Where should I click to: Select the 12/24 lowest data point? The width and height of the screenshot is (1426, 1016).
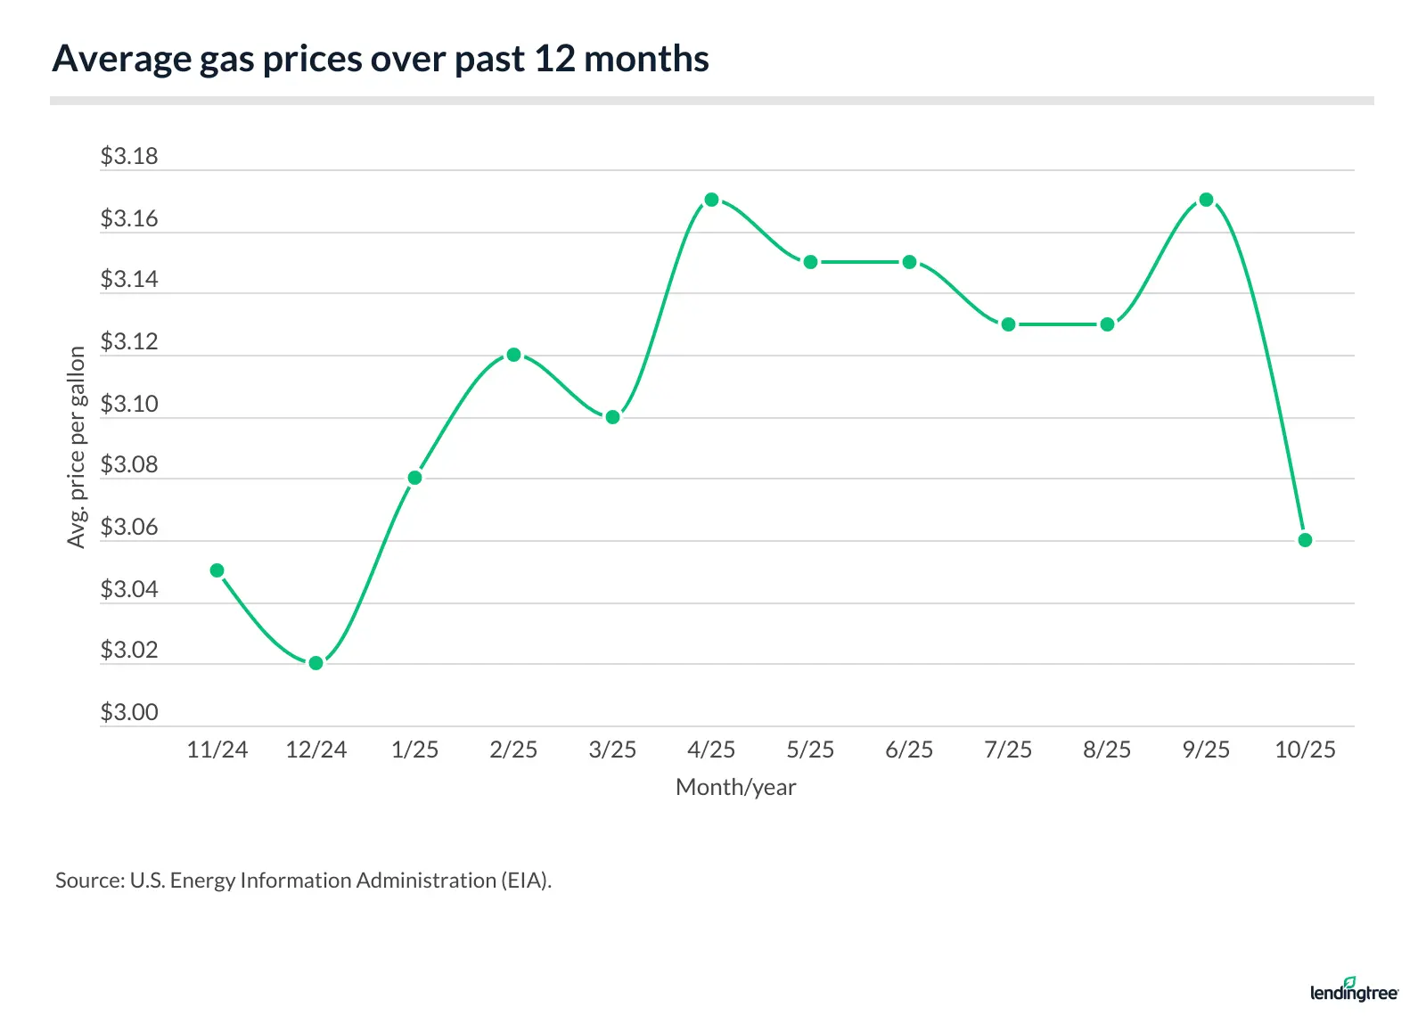pyautogui.click(x=316, y=663)
